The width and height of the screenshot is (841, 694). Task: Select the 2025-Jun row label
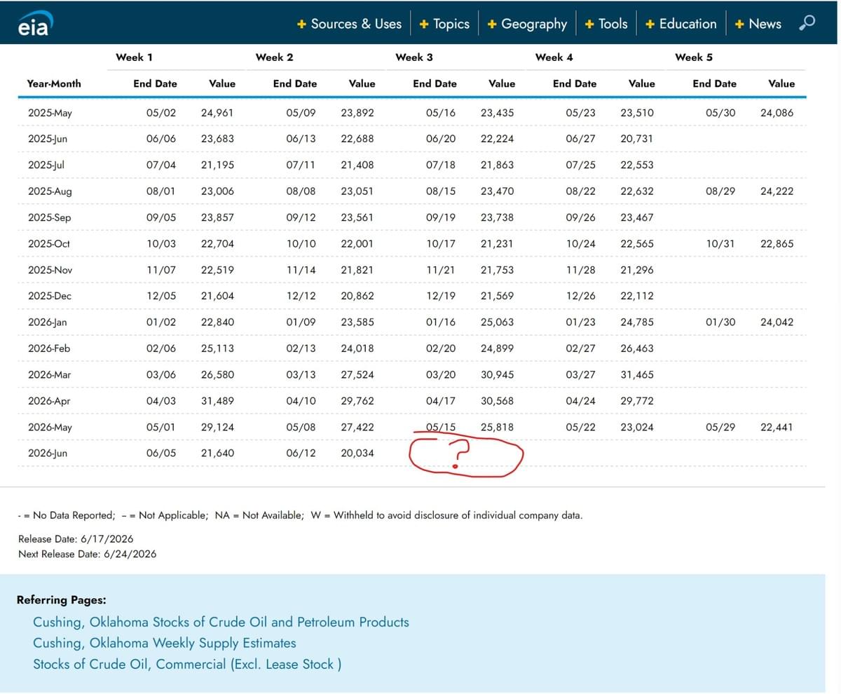click(48, 139)
